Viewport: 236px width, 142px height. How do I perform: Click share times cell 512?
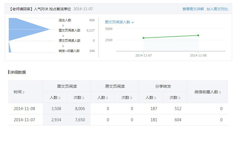pos(178,108)
